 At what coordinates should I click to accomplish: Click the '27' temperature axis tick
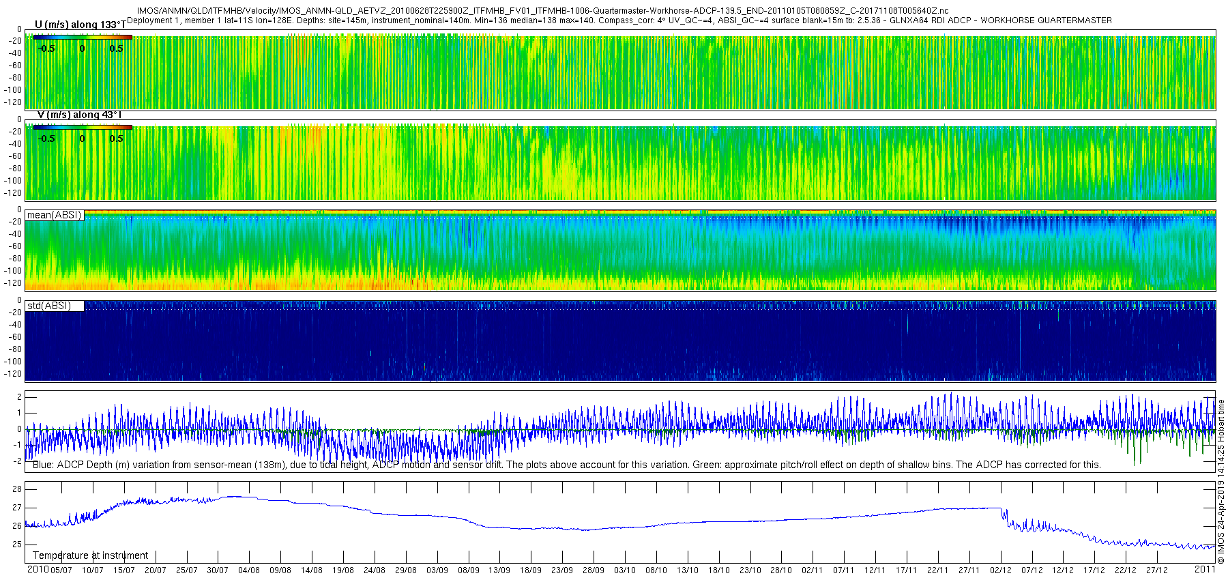[x=17, y=508]
